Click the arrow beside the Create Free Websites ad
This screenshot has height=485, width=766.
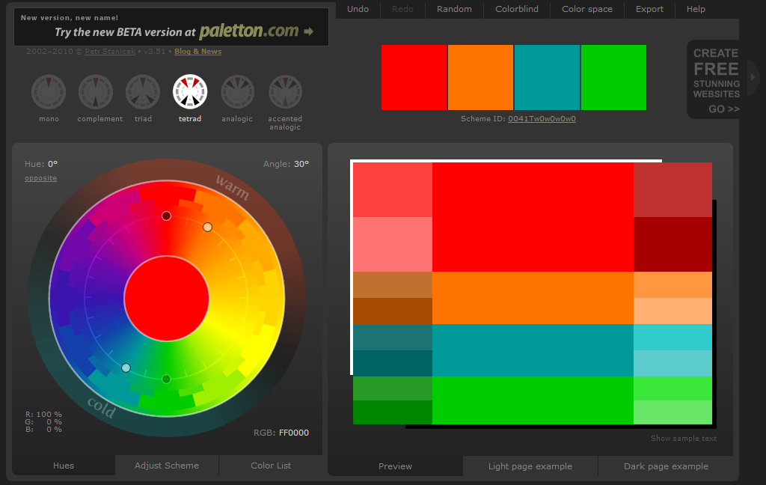click(753, 77)
